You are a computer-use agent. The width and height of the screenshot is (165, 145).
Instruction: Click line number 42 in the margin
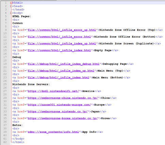(x=5, y=142)
